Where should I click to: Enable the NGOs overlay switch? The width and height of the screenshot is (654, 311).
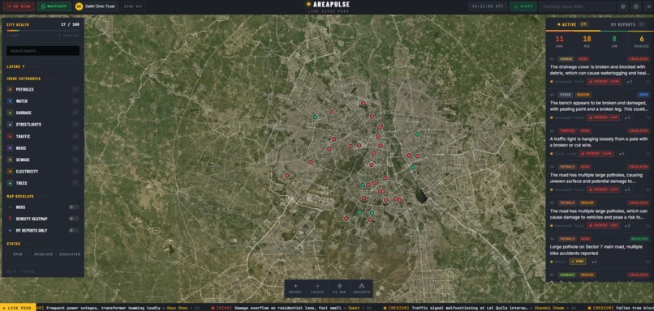74,207
